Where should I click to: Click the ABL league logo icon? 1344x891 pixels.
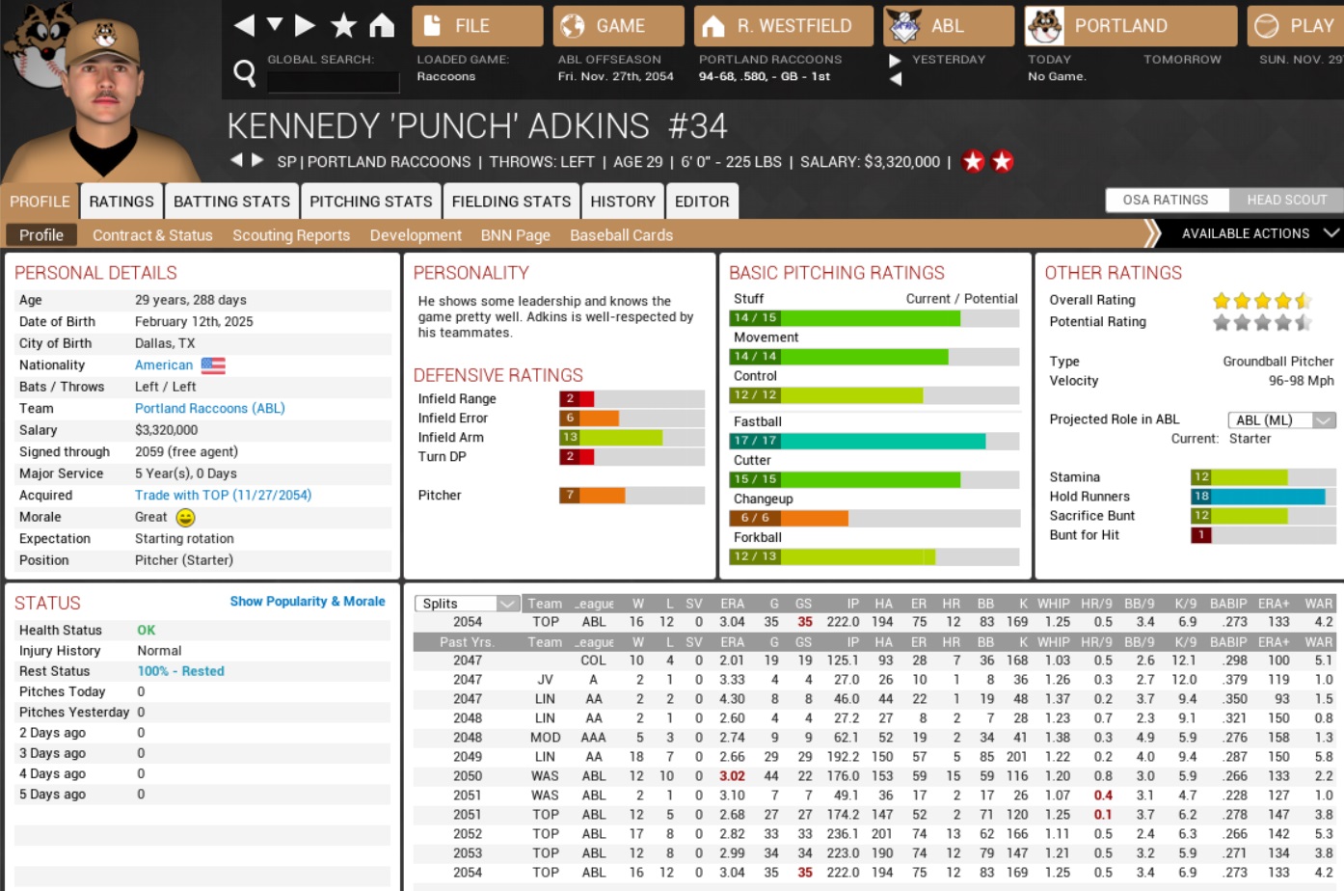903,26
